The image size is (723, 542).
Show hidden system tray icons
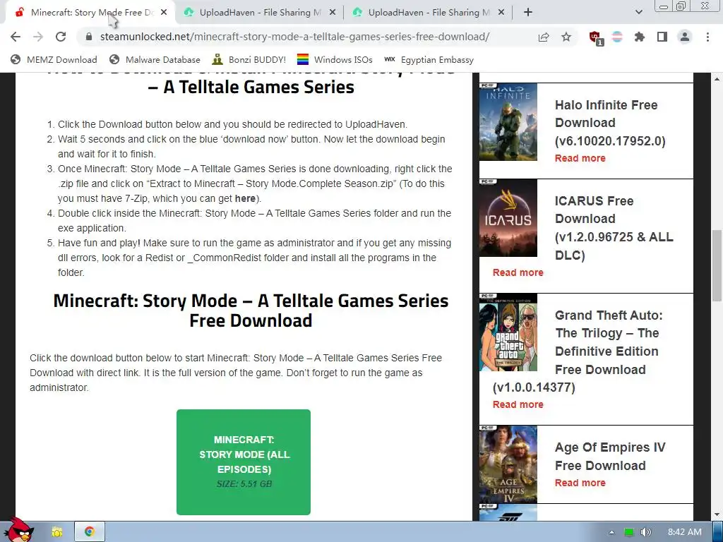coord(611,532)
